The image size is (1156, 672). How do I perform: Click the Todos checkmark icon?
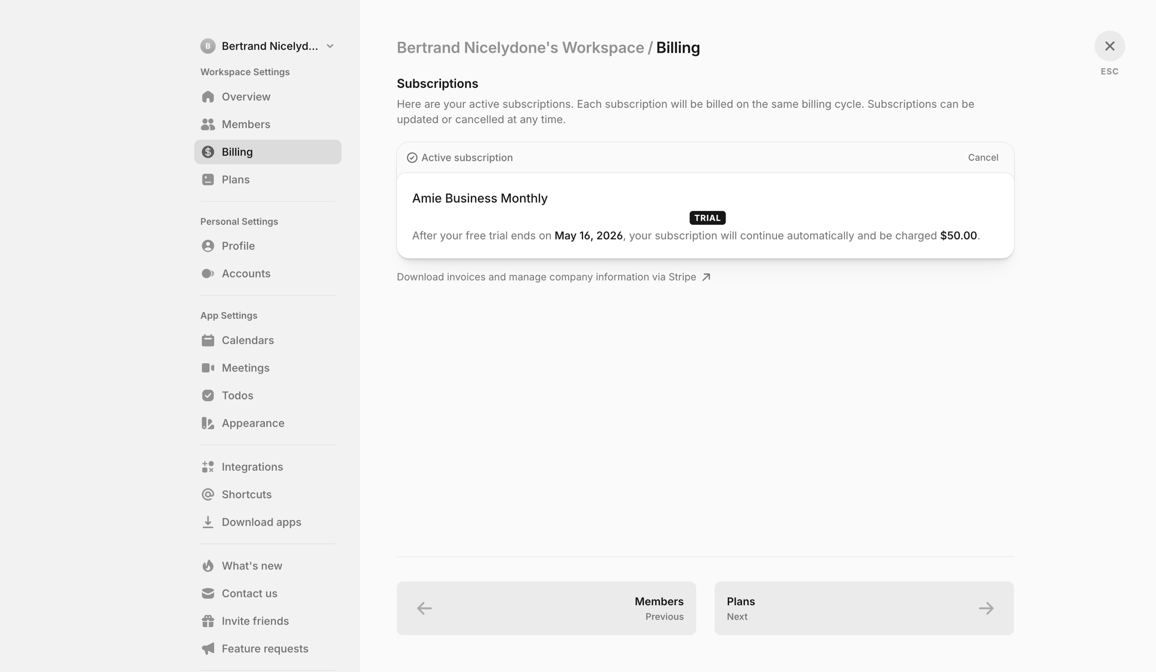pyautogui.click(x=208, y=395)
